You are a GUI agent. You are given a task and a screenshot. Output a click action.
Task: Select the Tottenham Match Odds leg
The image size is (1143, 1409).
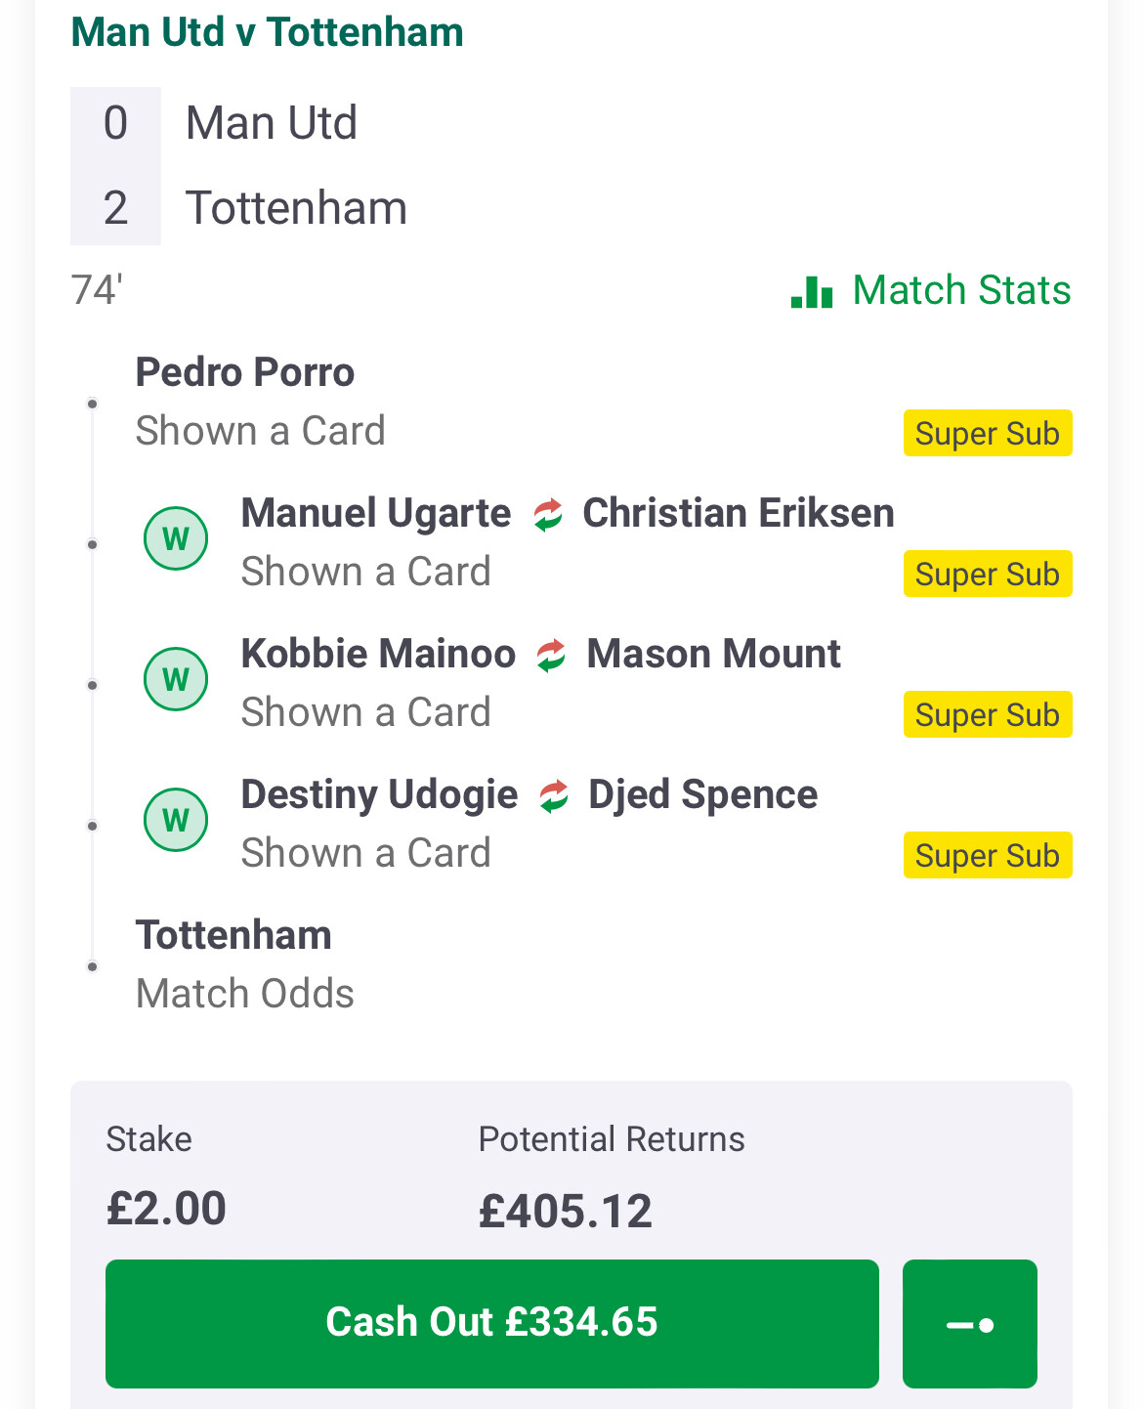pos(571,964)
